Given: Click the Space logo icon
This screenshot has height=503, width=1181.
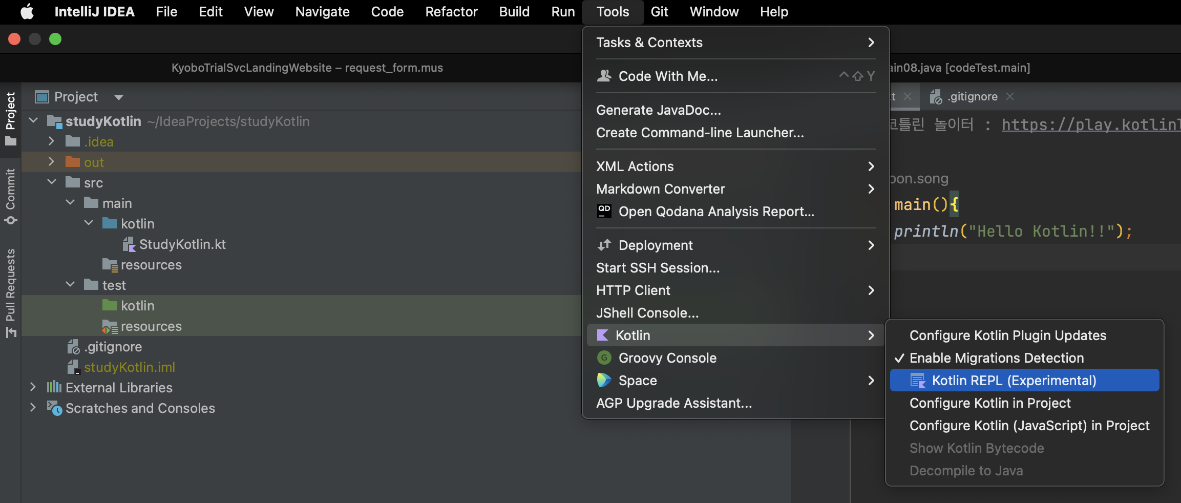Looking at the screenshot, I should [x=604, y=380].
